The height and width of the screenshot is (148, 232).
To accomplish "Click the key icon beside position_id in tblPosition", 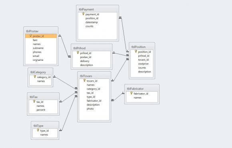I will coord(136,51).
